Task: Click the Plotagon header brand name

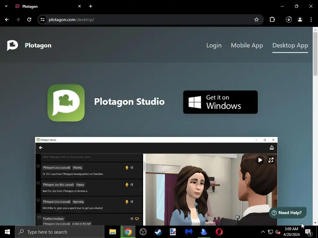Action: click(38, 45)
